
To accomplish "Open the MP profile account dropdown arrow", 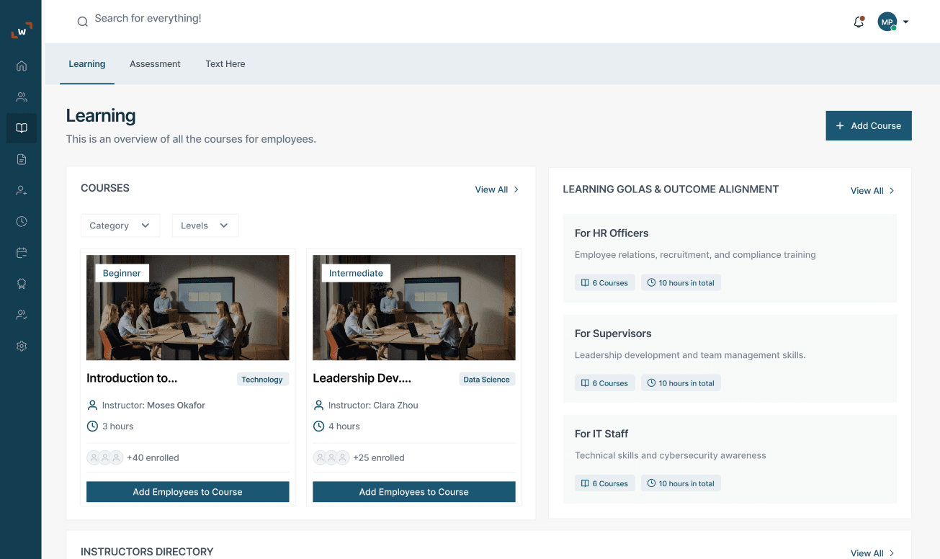I will (906, 22).
